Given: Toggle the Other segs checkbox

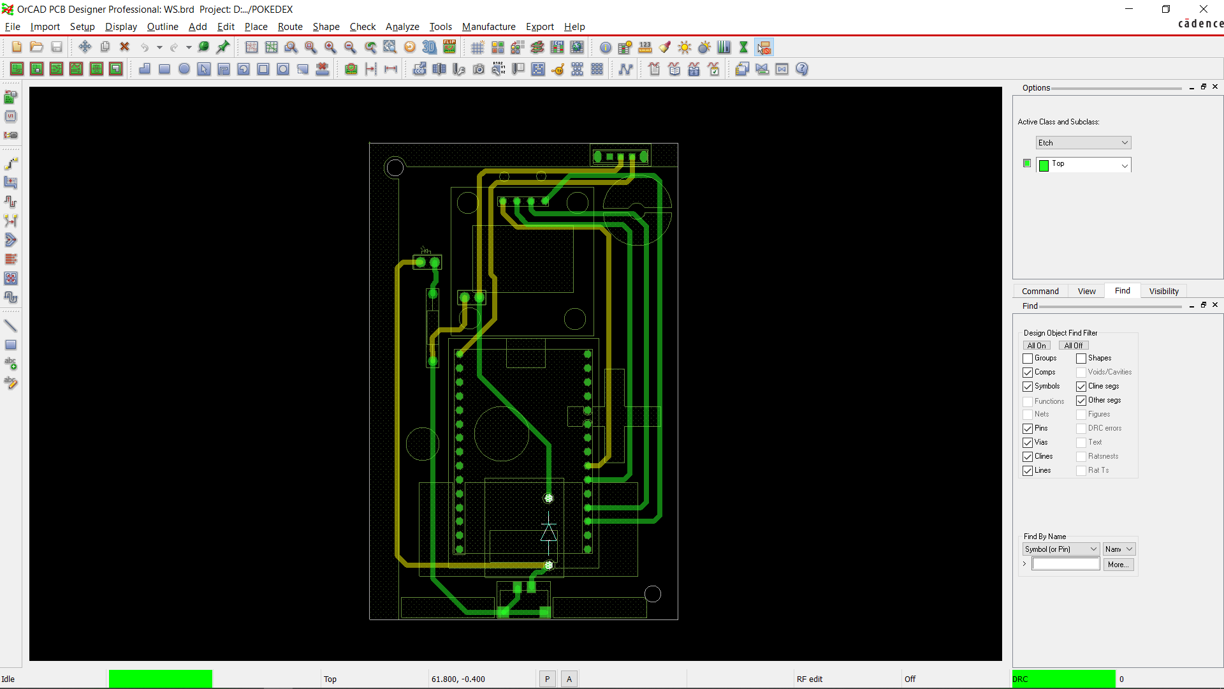Looking at the screenshot, I should click(1081, 401).
